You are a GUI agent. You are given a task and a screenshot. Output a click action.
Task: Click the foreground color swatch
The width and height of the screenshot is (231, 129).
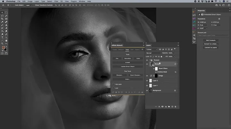pos(3,48)
